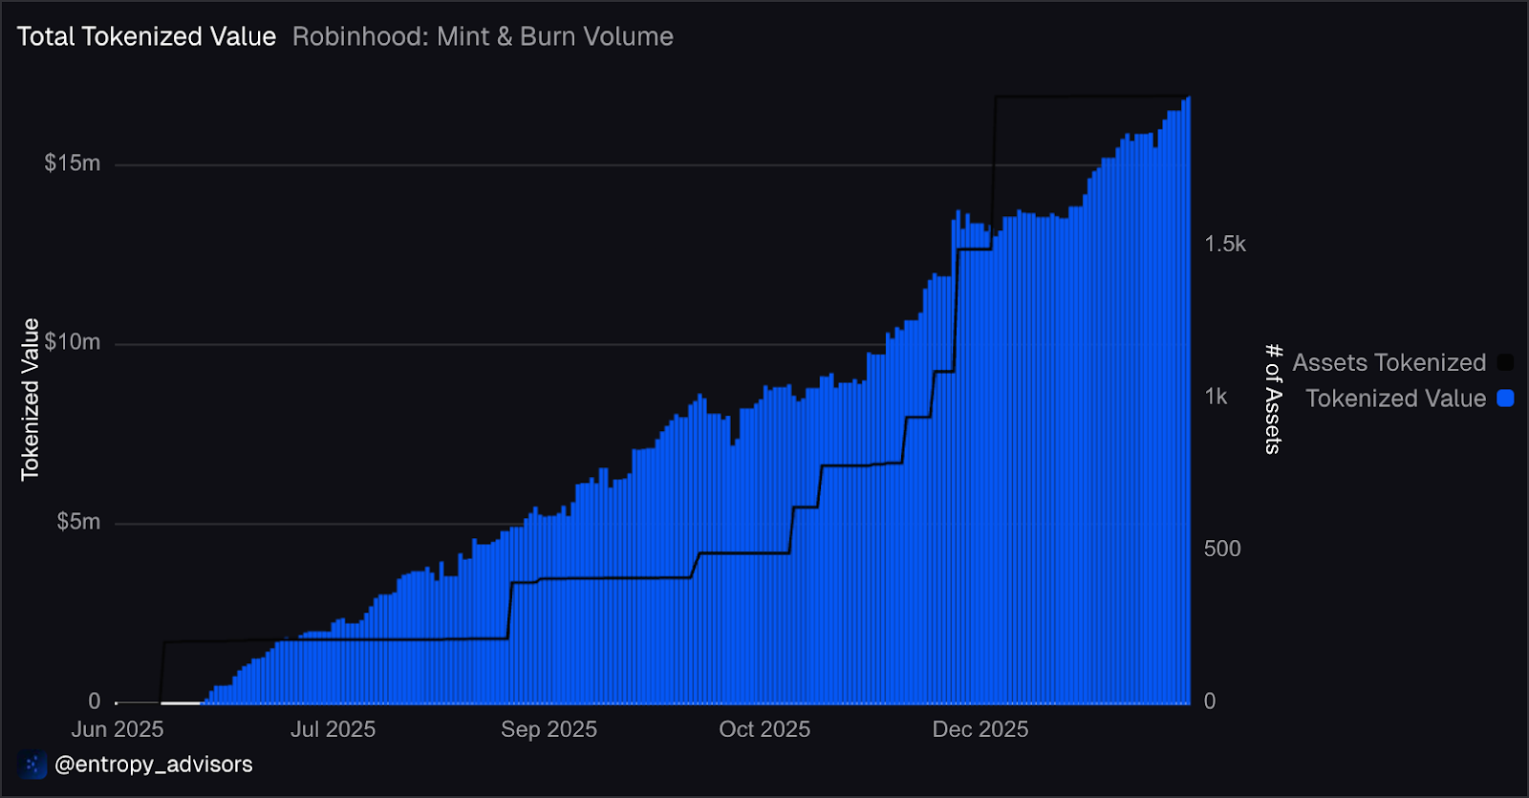Click the 1.5k right axis label

(1225, 244)
